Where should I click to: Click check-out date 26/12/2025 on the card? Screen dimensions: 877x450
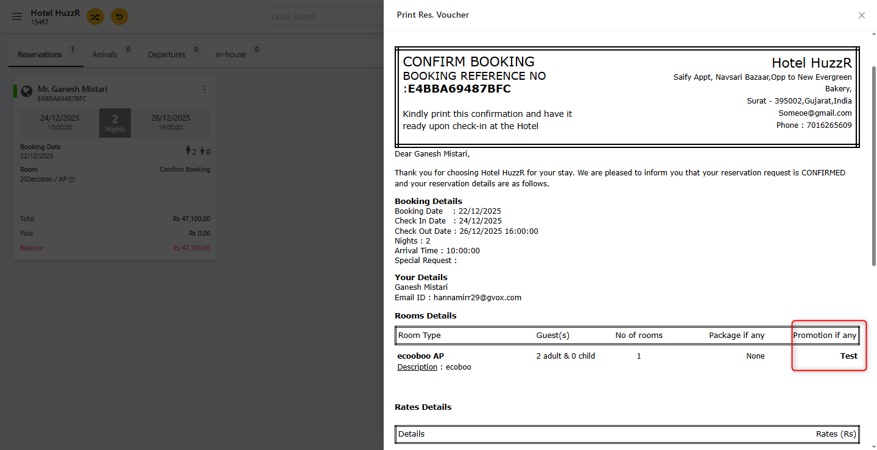point(171,118)
